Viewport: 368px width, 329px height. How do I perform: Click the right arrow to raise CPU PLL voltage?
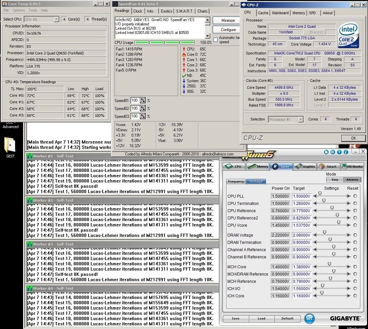pyautogui.click(x=349, y=196)
